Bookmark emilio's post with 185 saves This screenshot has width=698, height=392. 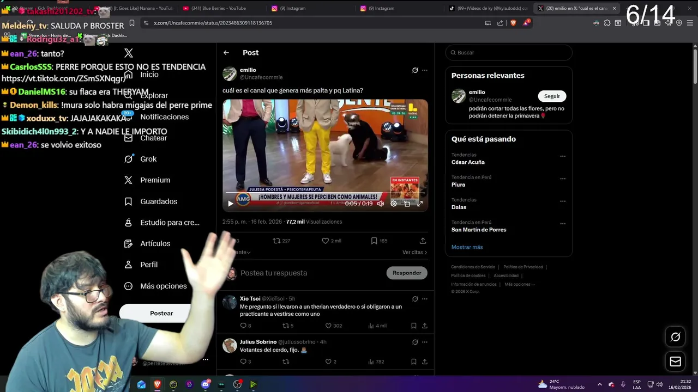click(x=379, y=241)
